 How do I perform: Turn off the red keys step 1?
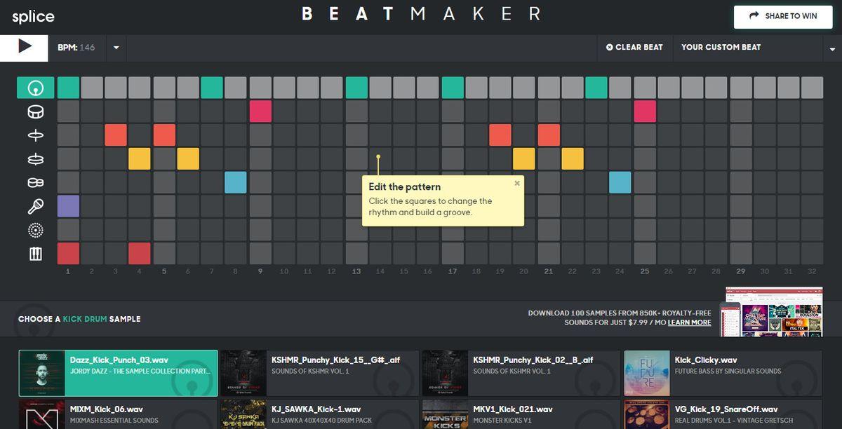point(68,254)
